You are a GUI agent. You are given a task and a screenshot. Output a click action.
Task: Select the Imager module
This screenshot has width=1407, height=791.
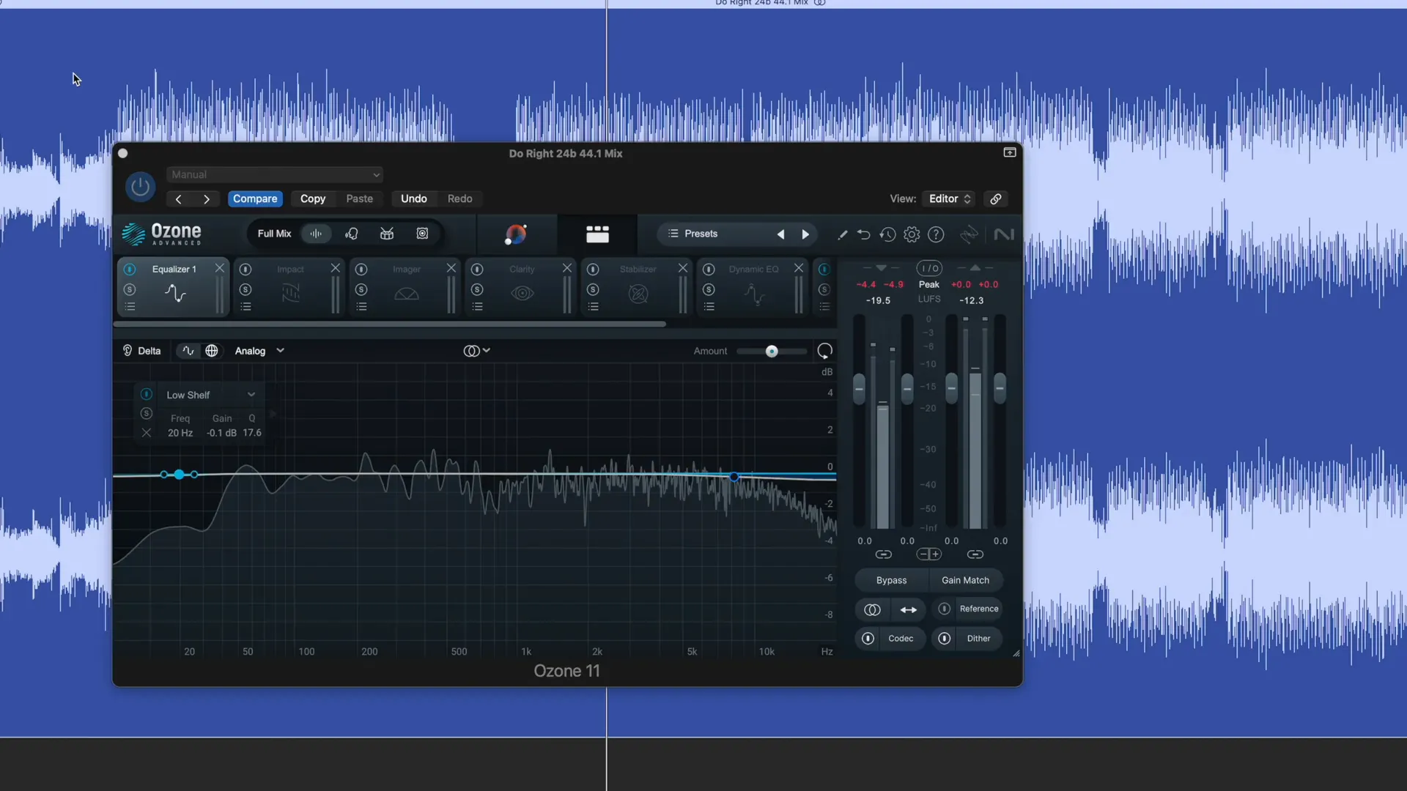tap(406, 286)
